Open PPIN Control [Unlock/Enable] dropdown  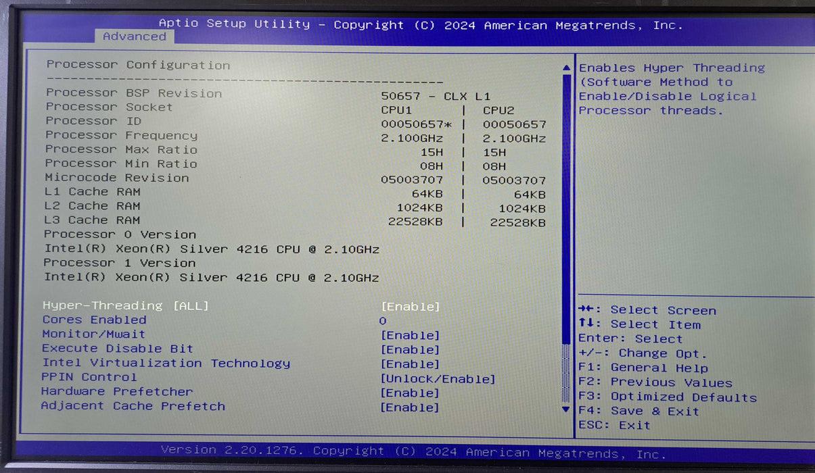tap(438, 379)
